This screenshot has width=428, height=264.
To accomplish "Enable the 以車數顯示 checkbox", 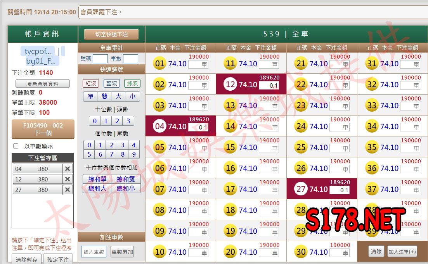I will coord(16,146).
